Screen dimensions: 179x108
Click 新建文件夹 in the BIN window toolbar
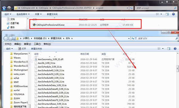pyautogui.click(x=36, y=49)
